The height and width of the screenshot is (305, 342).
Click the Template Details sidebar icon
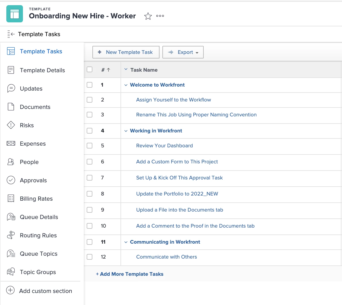pyautogui.click(x=11, y=70)
